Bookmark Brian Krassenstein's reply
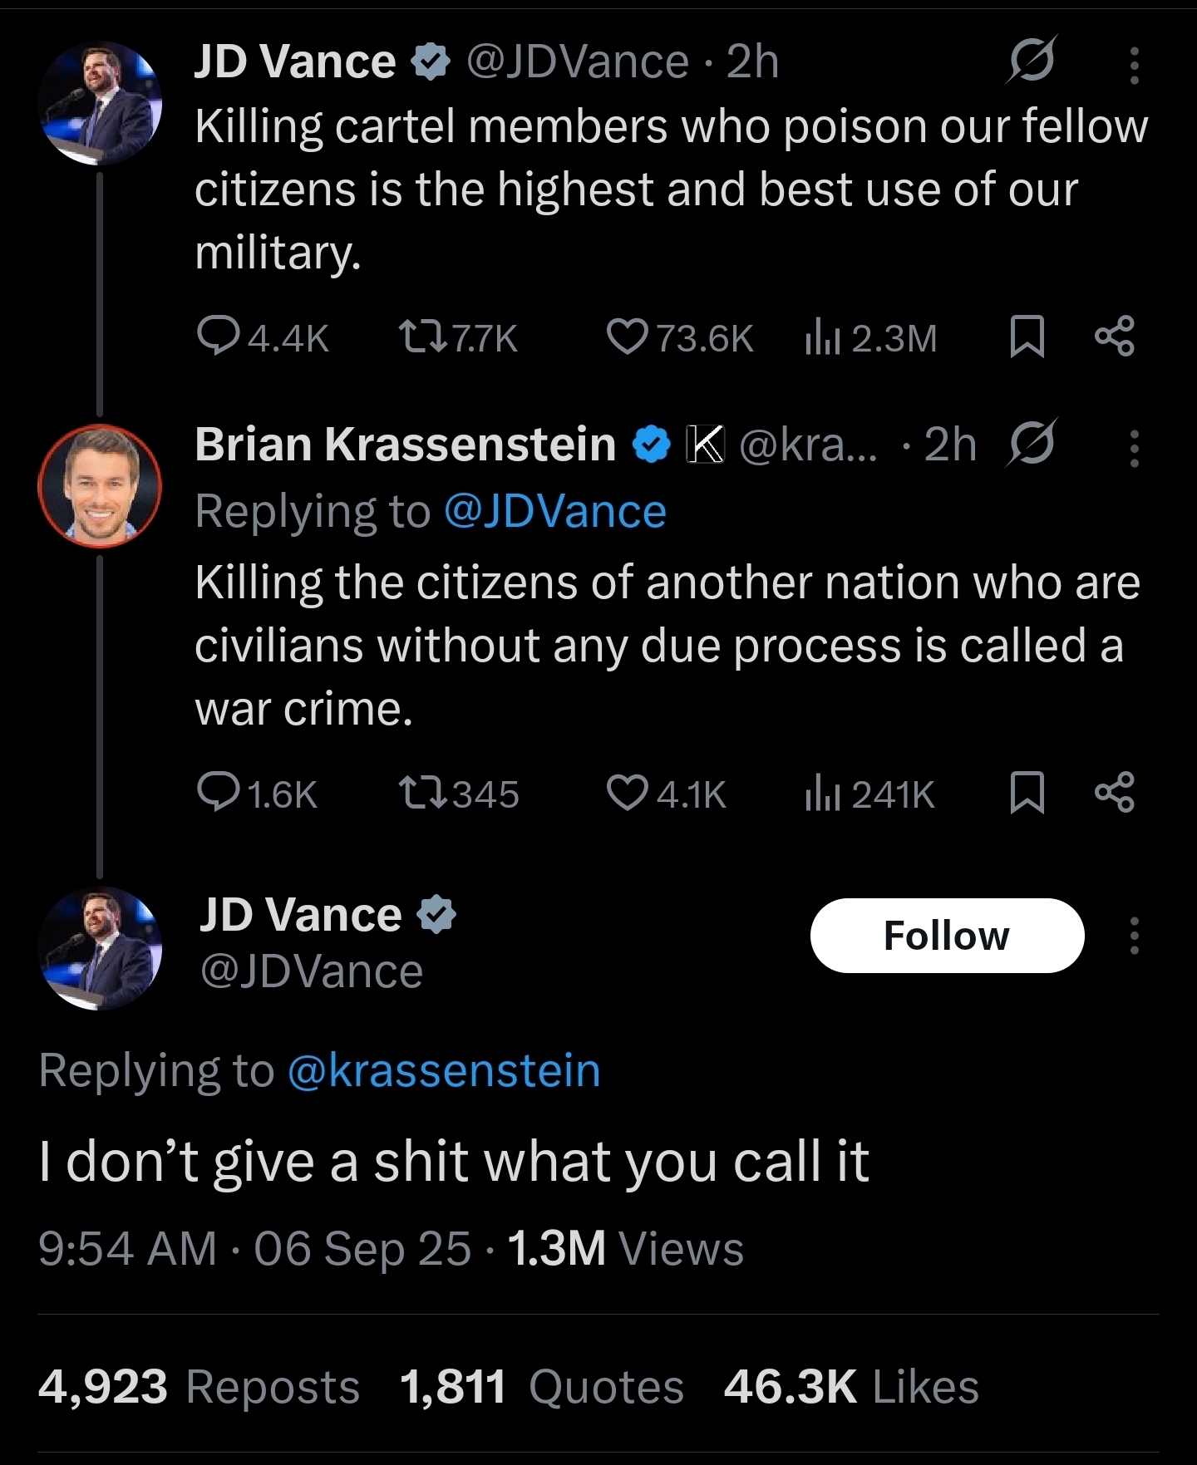Image resolution: width=1197 pixels, height=1465 pixels. tap(1027, 792)
